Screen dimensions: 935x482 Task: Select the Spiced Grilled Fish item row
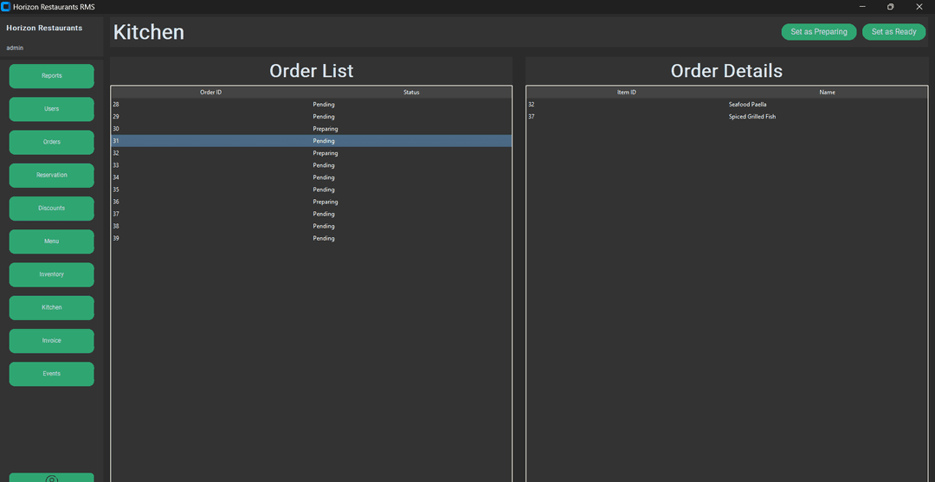coord(727,117)
